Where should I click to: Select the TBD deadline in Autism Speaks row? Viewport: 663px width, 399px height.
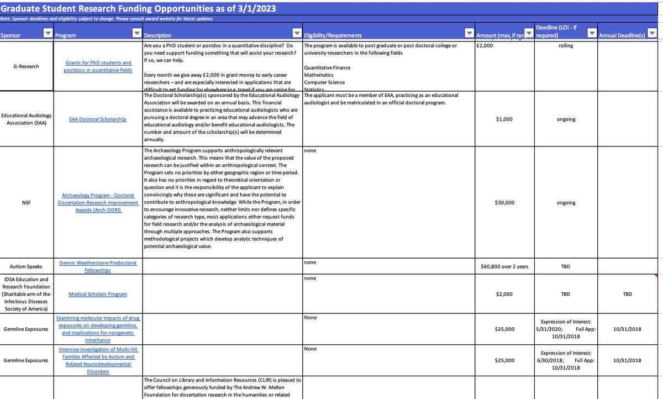pos(566,266)
